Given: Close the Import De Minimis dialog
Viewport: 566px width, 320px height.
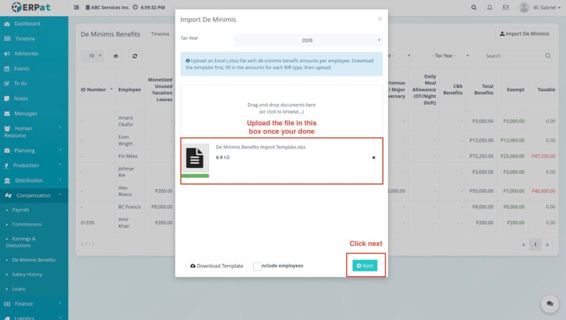Looking at the screenshot, I should (x=380, y=19).
